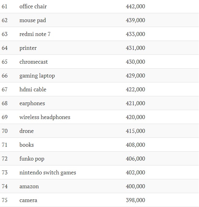Click the 'nintendo switch games' keyword

pyautogui.click(x=48, y=173)
